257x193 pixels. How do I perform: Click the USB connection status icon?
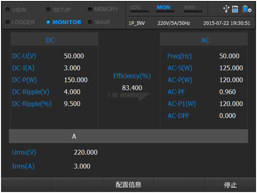tap(226, 9)
